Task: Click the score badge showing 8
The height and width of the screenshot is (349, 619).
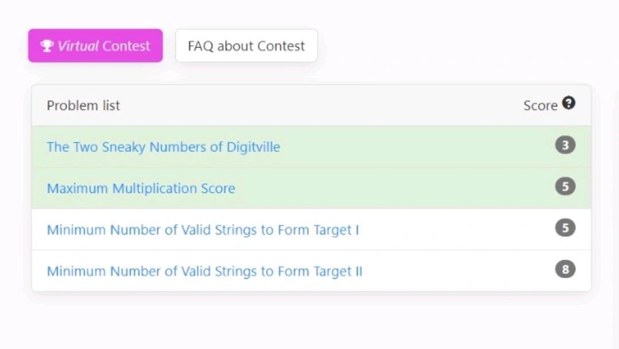Action: coord(565,269)
